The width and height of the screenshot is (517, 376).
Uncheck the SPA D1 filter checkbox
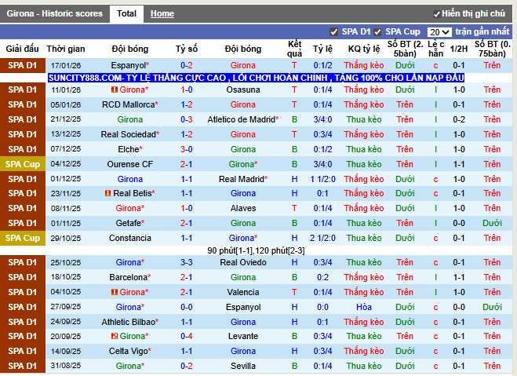tap(333, 32)
